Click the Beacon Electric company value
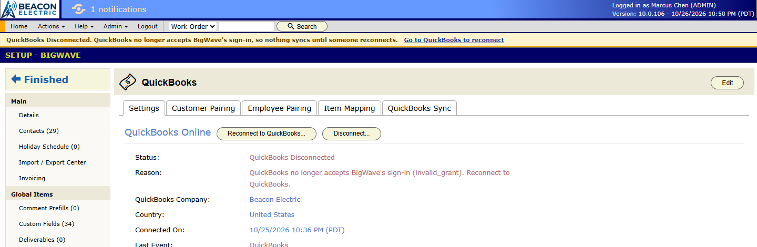 click(x=275, y=200)
